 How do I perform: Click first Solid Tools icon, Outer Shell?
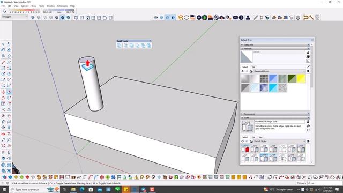(x=119, y=46)
